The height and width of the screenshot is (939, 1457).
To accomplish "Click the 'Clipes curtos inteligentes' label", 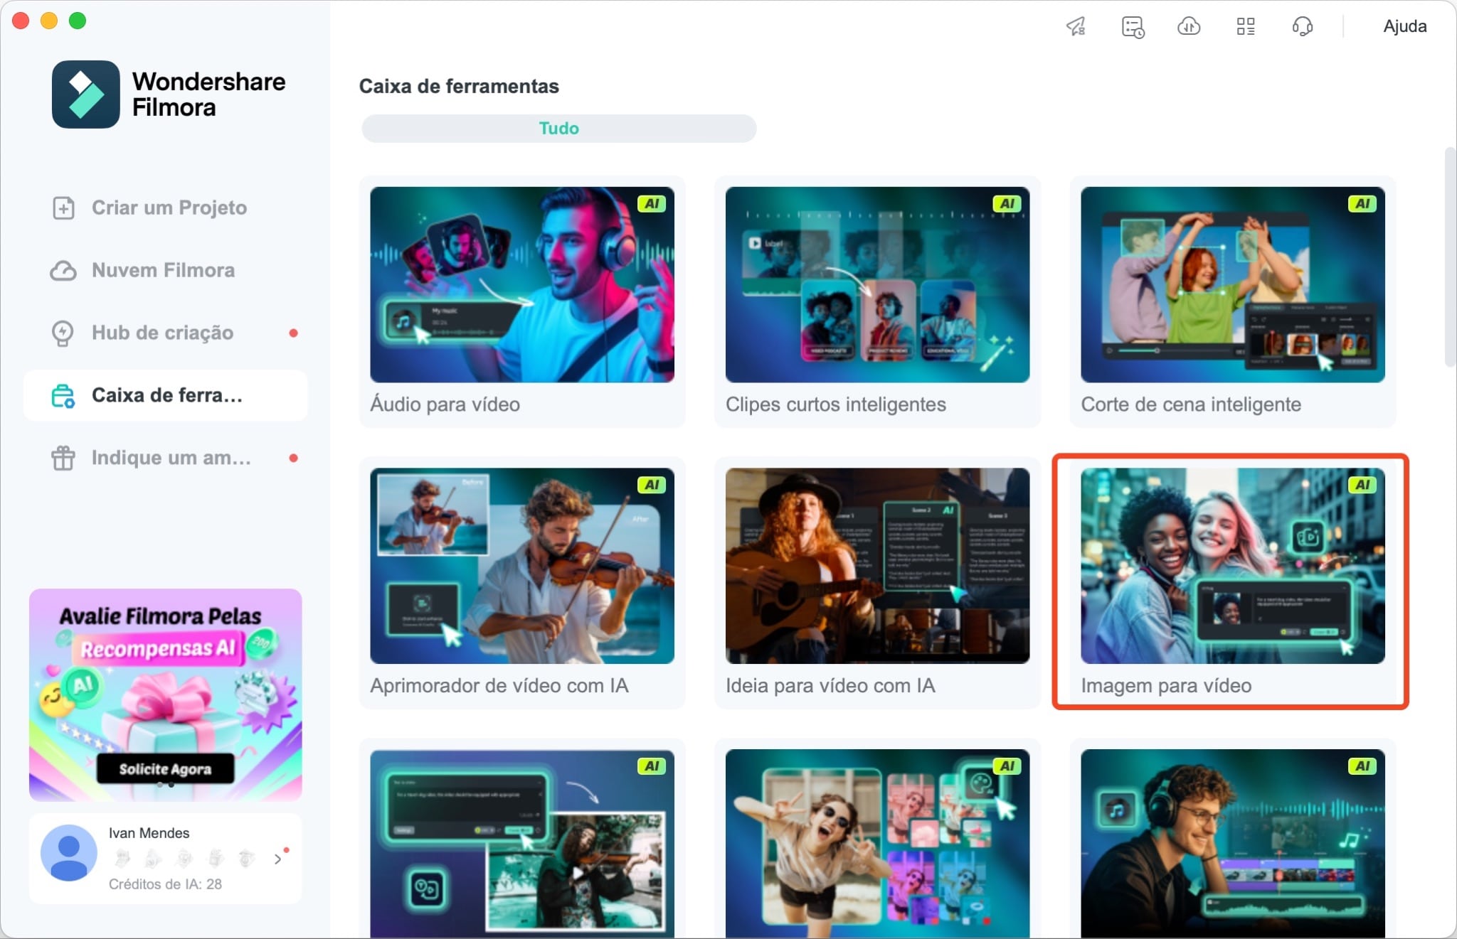I will [835, 404].
